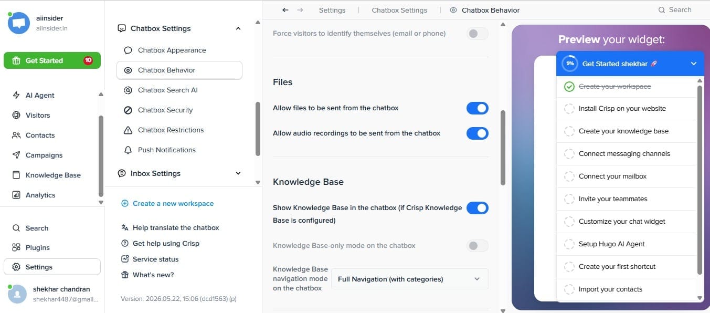The image size is (710, 313).
Task: Click the green Get Started button
Action: (52, 60)
